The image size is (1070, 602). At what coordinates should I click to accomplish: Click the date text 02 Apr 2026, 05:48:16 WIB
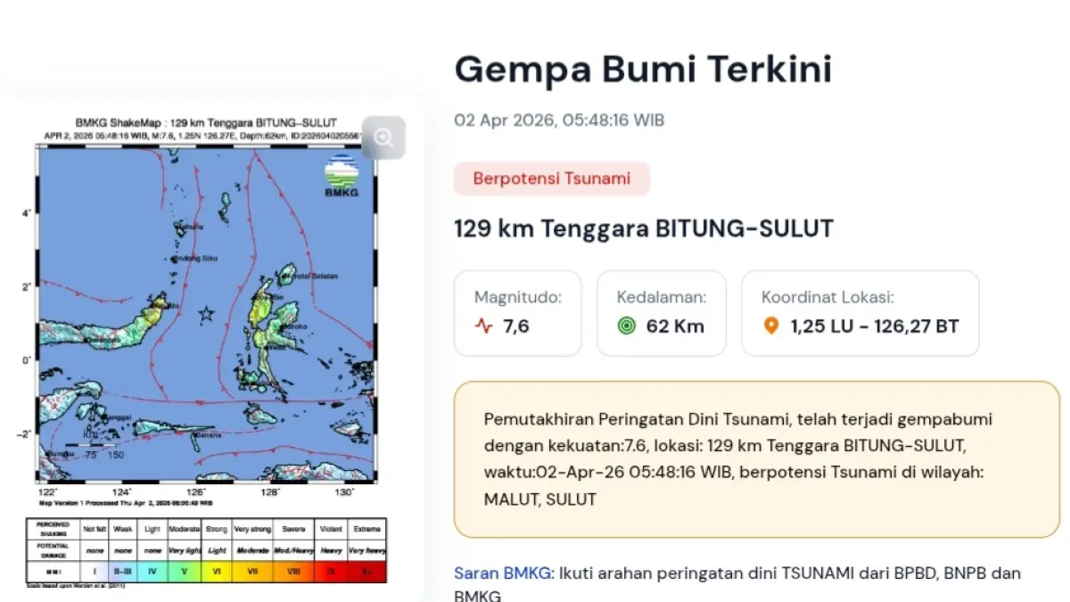(x=559, y=120)
